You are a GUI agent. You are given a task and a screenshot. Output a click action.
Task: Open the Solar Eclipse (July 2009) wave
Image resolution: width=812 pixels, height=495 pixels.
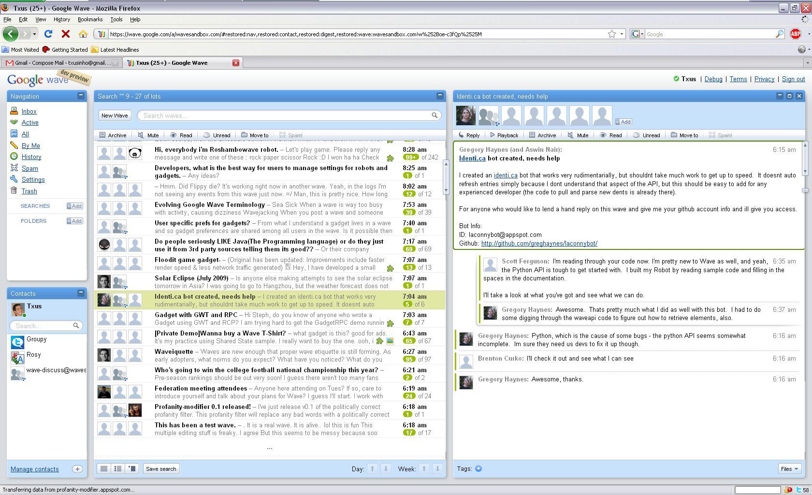pyautogui.click(x=270, y=282)
